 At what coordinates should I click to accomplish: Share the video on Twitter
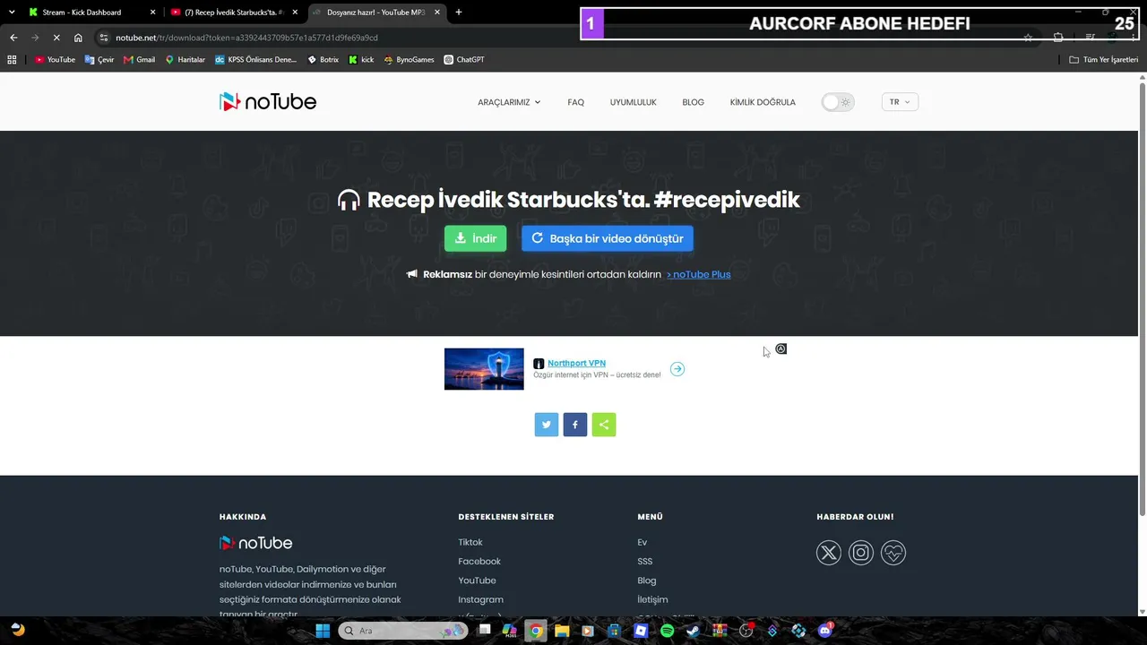point(547,425)
